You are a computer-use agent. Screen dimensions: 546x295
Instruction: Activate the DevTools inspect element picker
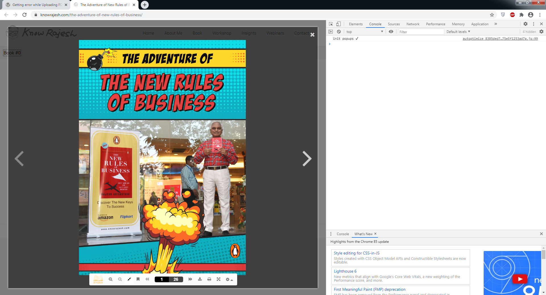coord(331,24)
